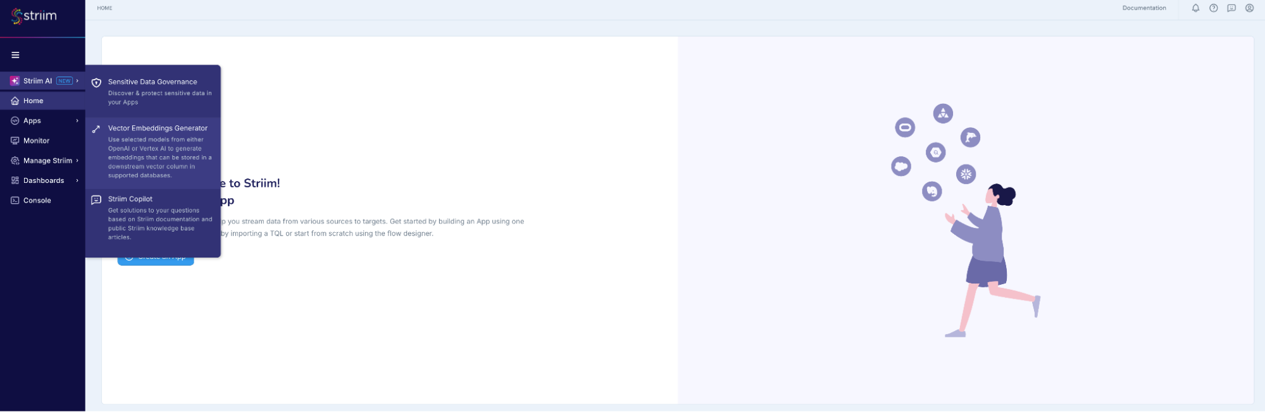The width and height of the screenshot is (1265, 412).
Task: Click the Striim Copilot chat icon
Action: click(96, 200)
